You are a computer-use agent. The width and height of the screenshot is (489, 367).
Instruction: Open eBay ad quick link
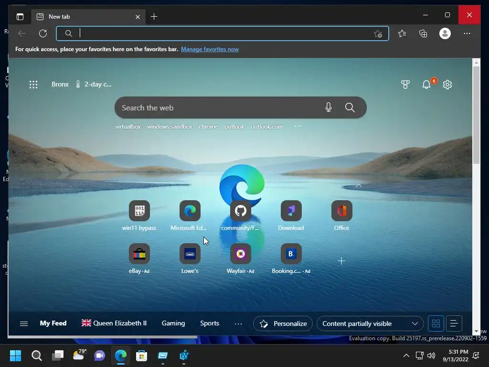[139, 259]
